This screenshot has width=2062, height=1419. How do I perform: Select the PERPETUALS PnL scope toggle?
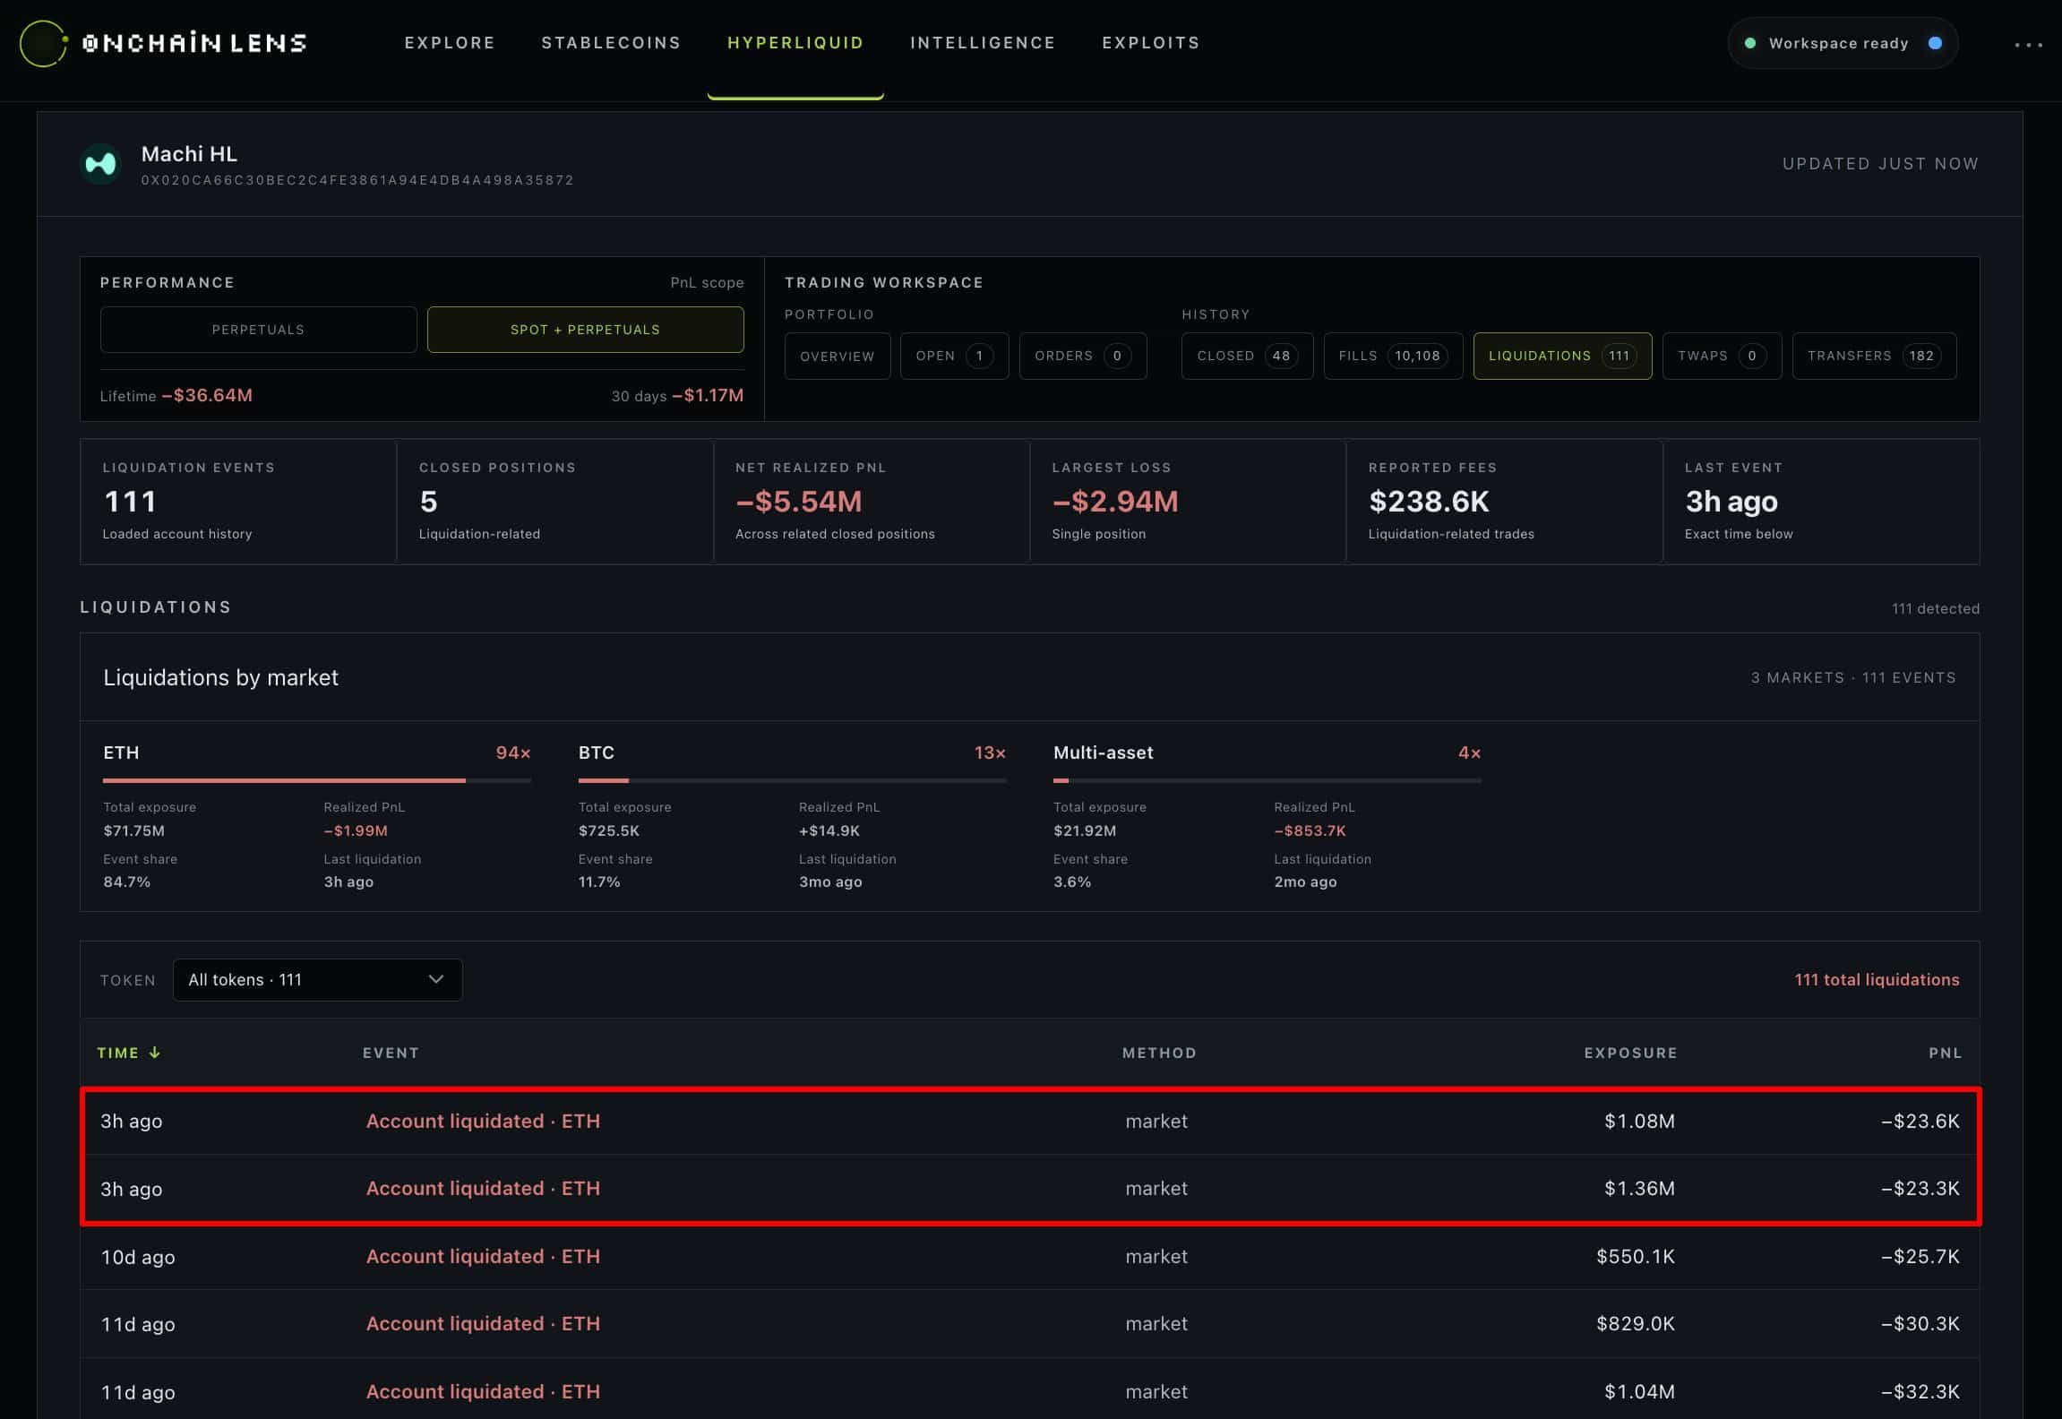[x=258, y=330]
